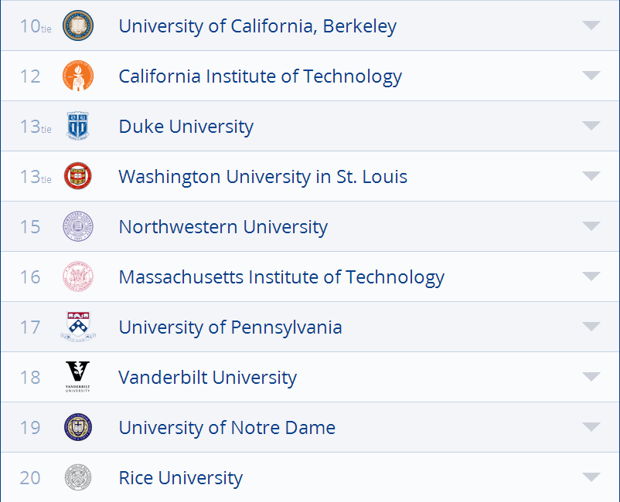Expand the Duke University details arrow
The width and height of the screenshot is (620, 502).
click(591, 126)
